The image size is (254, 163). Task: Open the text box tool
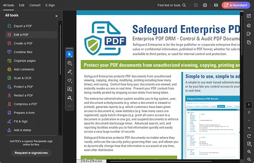tap(69, 89)
